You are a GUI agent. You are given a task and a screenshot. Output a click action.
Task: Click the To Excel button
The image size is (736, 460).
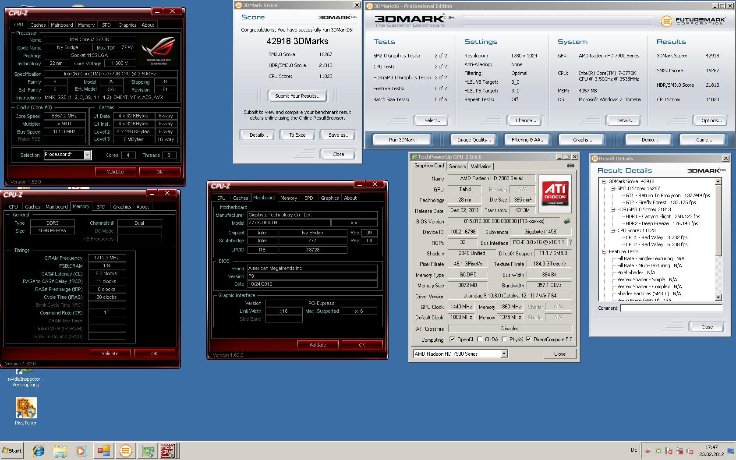tap(298, 135)
